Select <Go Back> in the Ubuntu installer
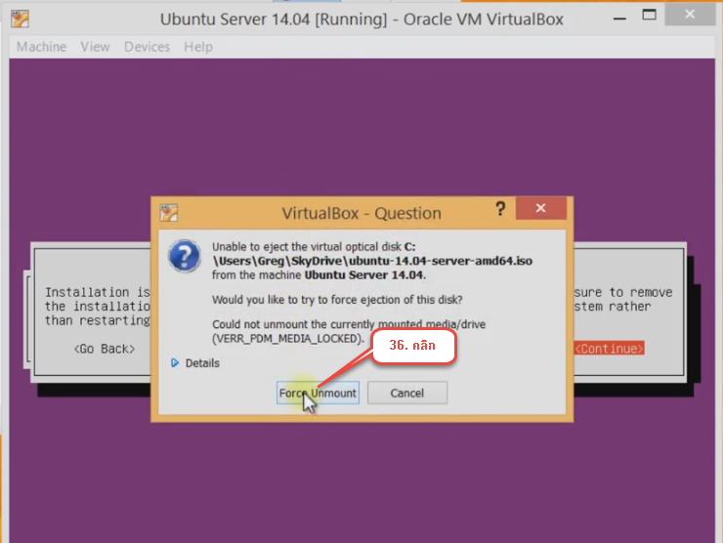 (105, 349)
